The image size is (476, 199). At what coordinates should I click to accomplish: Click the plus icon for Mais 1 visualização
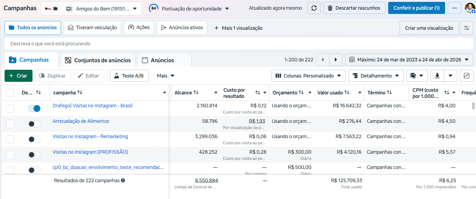pos(216,28)
